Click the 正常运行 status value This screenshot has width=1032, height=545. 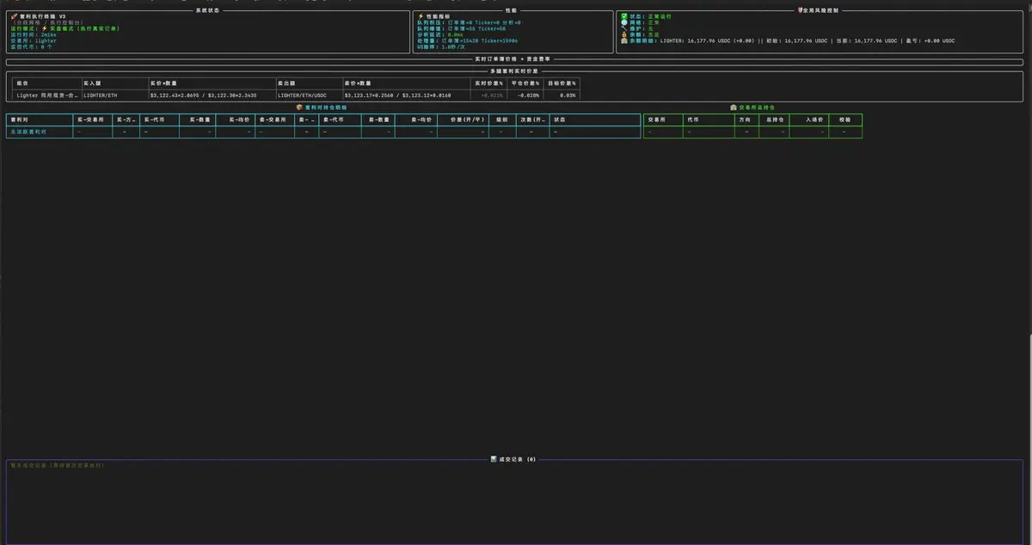pos(659,16)
